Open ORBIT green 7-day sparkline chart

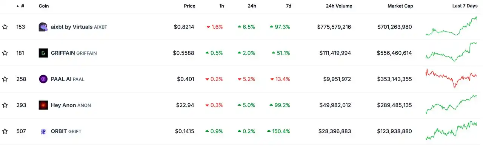(x=451, y=130)
